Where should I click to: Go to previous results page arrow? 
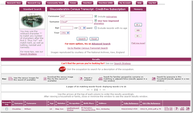pyautogui.click(x=92, y=90)
